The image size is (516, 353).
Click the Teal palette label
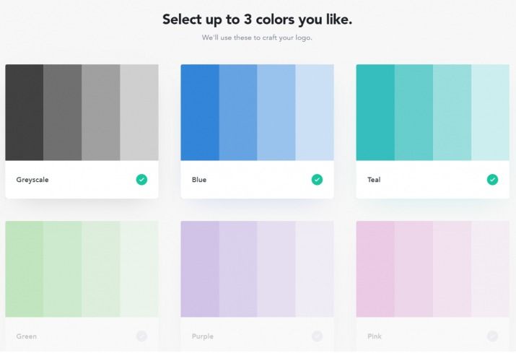[x=374, y=180]
